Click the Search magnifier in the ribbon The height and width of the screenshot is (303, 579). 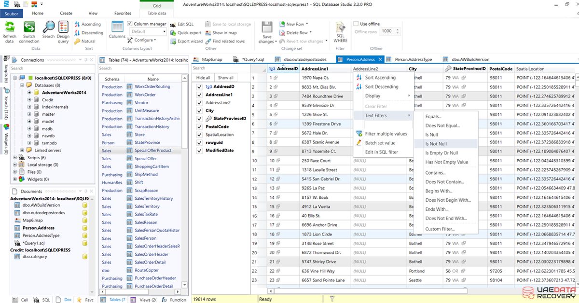48,28
